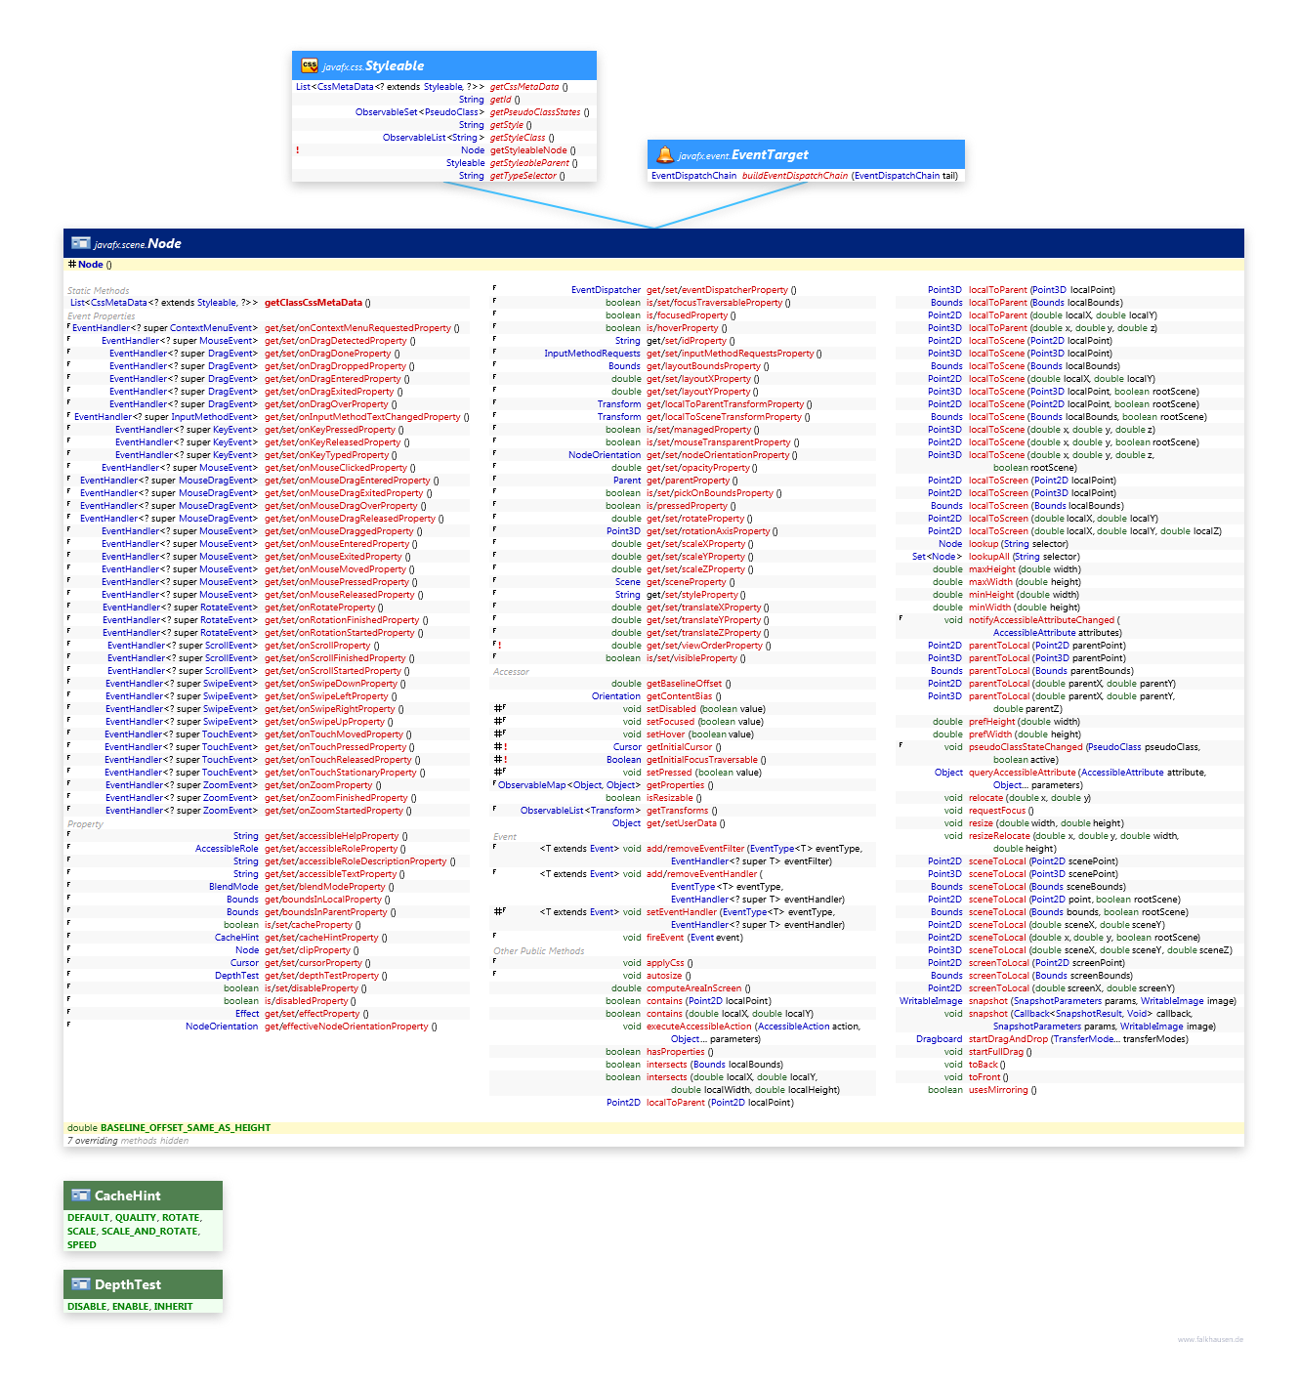Viewport: 1299px width, 1384px height.
Task: Click the enum icon in the CacheHint box
Action: [x=80, y=1195]
